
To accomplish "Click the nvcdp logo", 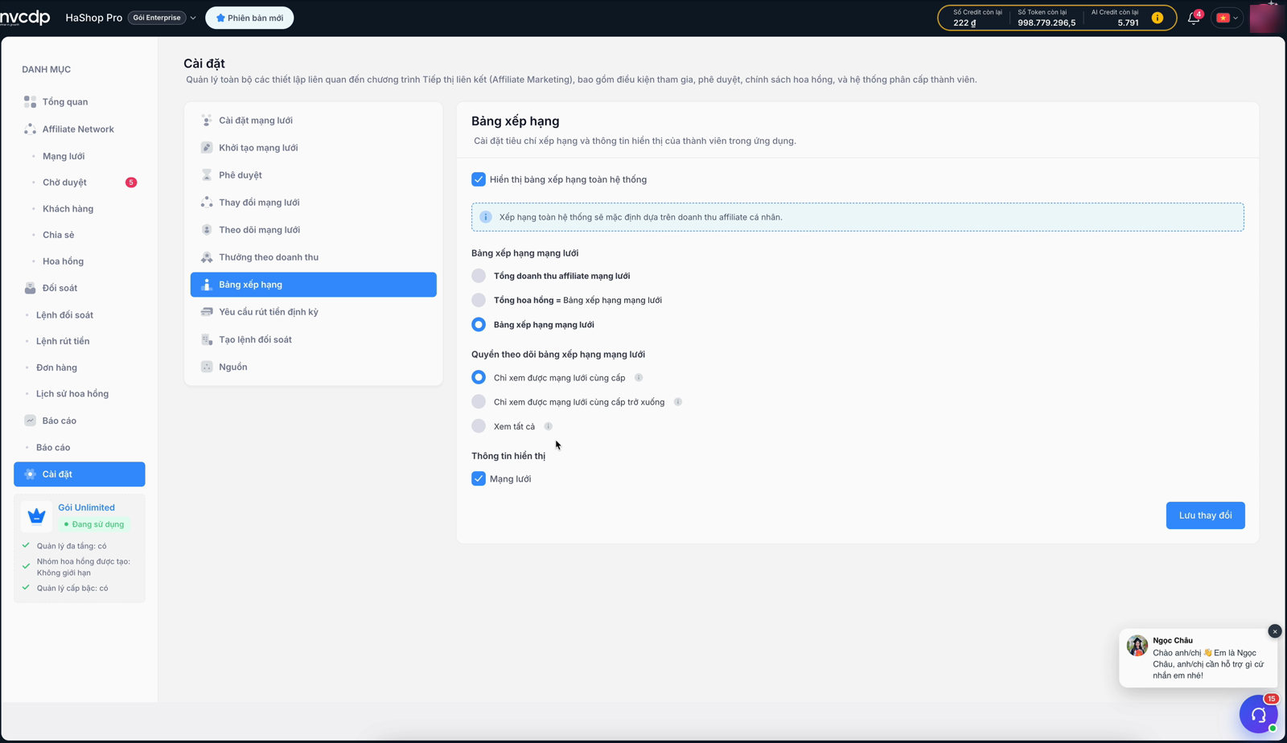I will click(x=25, y=17).
